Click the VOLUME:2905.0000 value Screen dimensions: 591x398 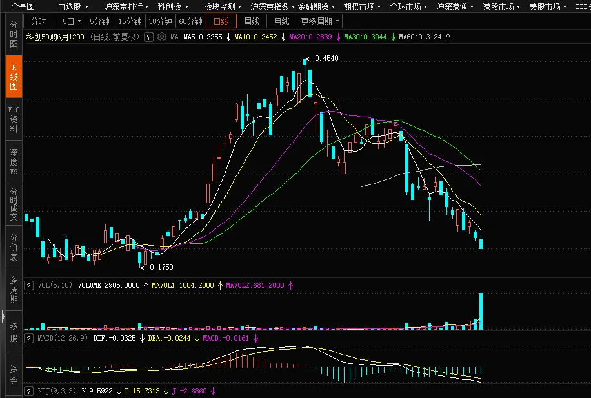pos(108,285)
